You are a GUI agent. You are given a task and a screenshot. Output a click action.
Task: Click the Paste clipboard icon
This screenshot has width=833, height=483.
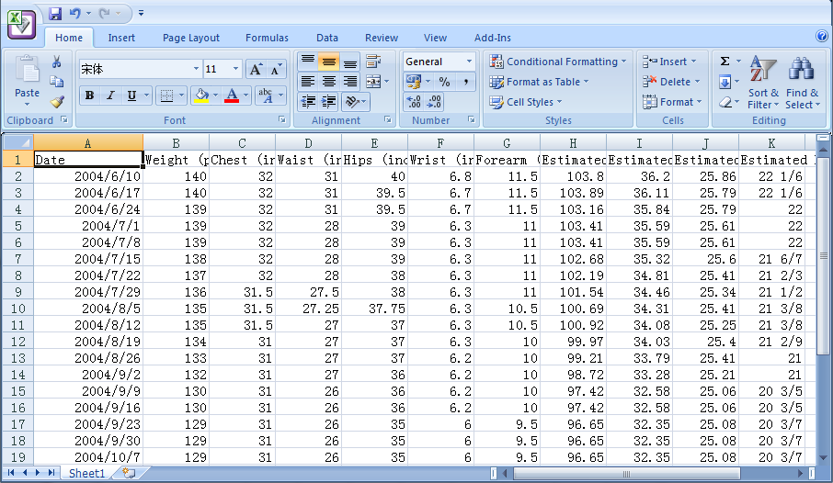coord(27,71)
